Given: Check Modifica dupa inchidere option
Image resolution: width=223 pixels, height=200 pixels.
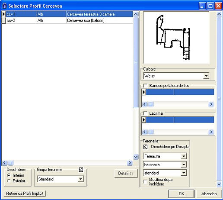Looking at the screenshot, I should click(145, 182).
